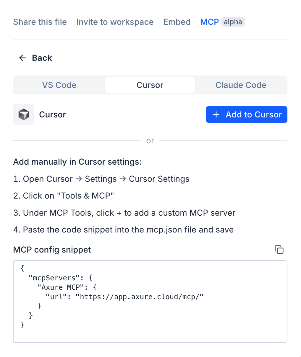The image size is (301, 357).
Task: Switch to the Embed tab
Action: coord(177,22)
